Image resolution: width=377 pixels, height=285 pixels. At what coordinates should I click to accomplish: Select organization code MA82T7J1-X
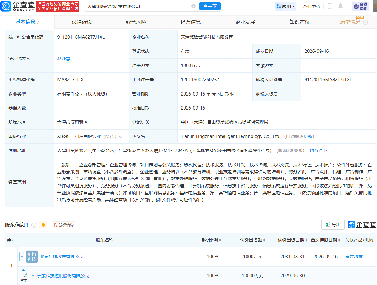[x=71, y=80]
